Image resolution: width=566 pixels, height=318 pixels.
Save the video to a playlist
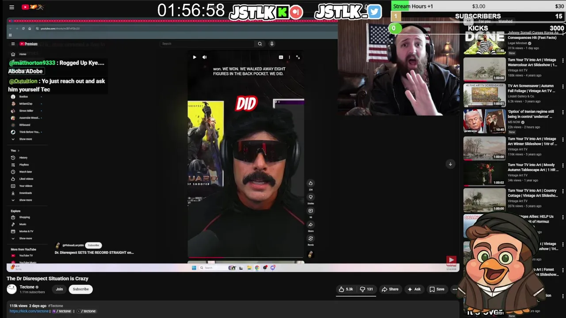pyautogui.click(x=437, y=289)
